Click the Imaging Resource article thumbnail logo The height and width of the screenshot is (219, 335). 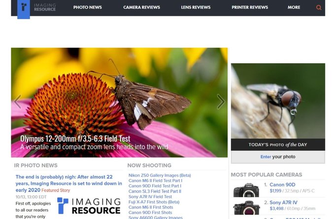point(89,206)
